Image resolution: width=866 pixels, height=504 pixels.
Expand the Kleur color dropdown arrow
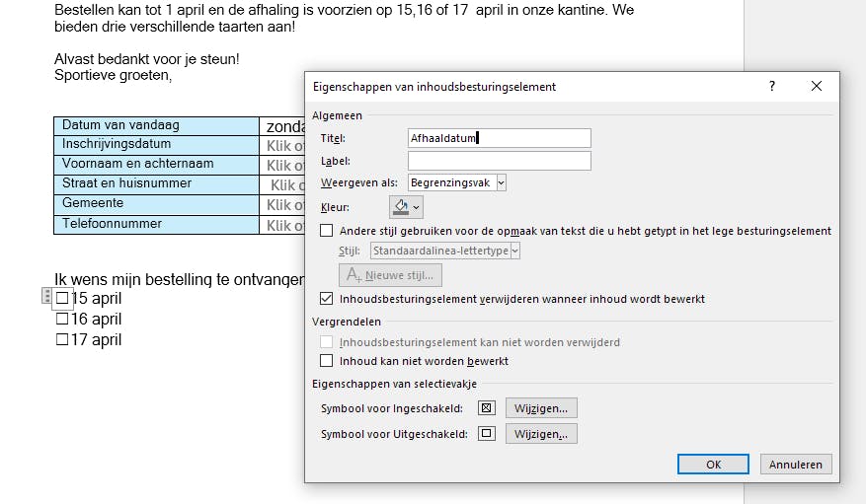click(x=417, y=207)
